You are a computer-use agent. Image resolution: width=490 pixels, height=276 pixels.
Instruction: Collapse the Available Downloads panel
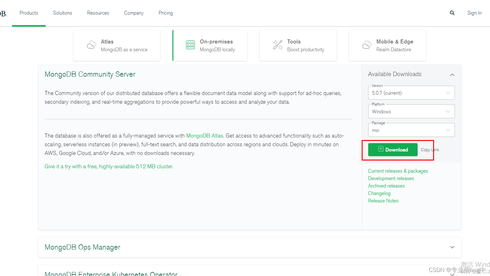click(x=452, y=75)
